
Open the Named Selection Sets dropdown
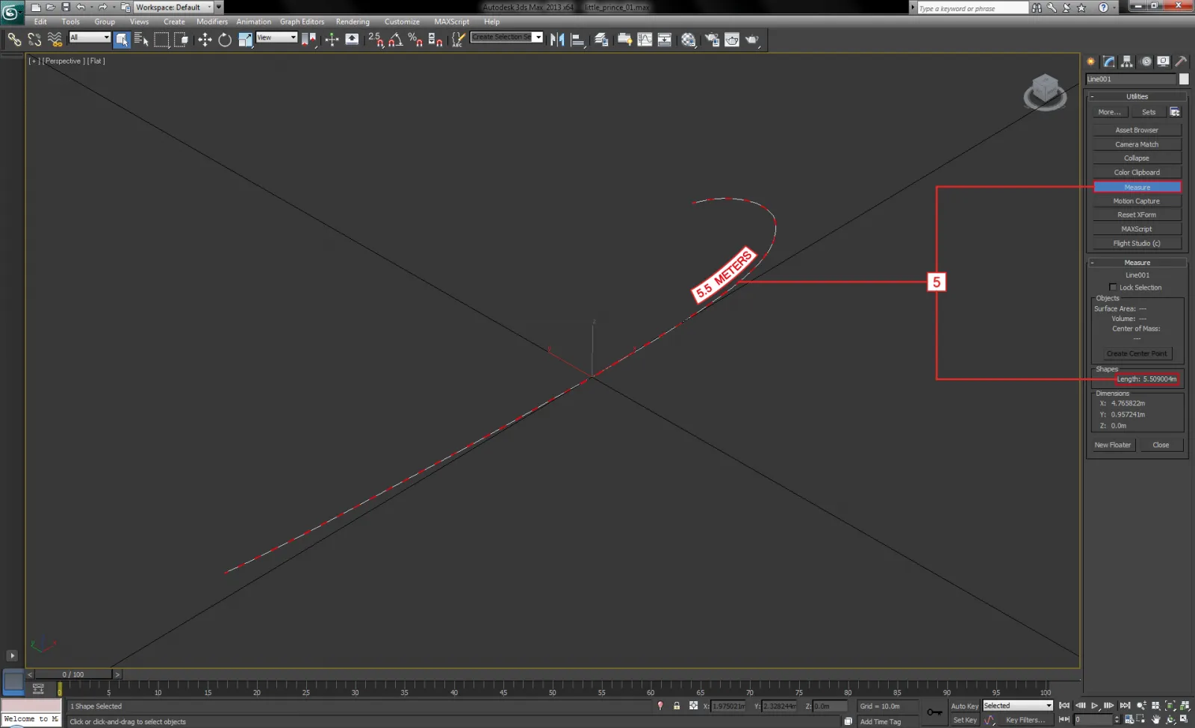[x=506, y=37]
